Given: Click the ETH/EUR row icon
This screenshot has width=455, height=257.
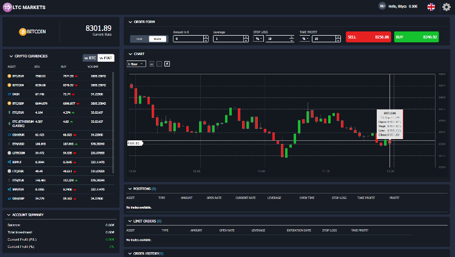Looking at the screenshot, I should pyautogui.click(x=9, y=180).
